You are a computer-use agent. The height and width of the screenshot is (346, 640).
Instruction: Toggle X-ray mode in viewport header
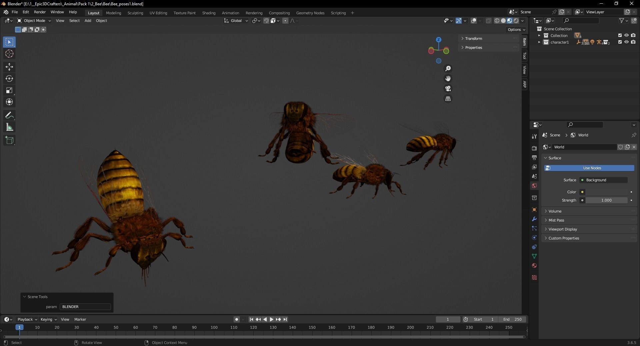coord(488,21)
